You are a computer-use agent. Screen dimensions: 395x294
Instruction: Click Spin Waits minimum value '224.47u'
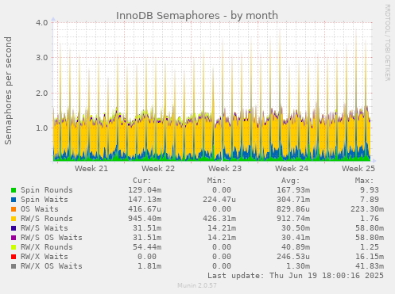click(x=219, y=200)
